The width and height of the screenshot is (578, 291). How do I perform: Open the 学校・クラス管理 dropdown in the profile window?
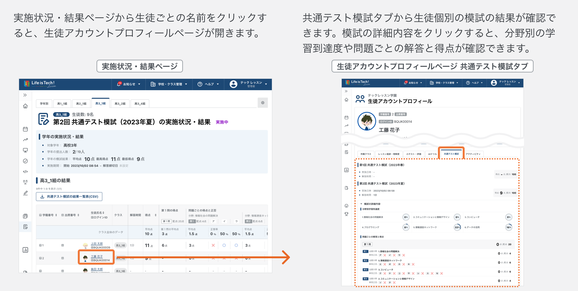[444, 83]
